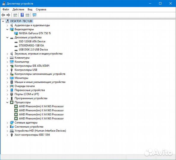Image resolution: width=176 pixels, height=160 pixels.
Task: Click the icon of Контроллеры запоминающих устройств
Action: [x=12, y=74]
